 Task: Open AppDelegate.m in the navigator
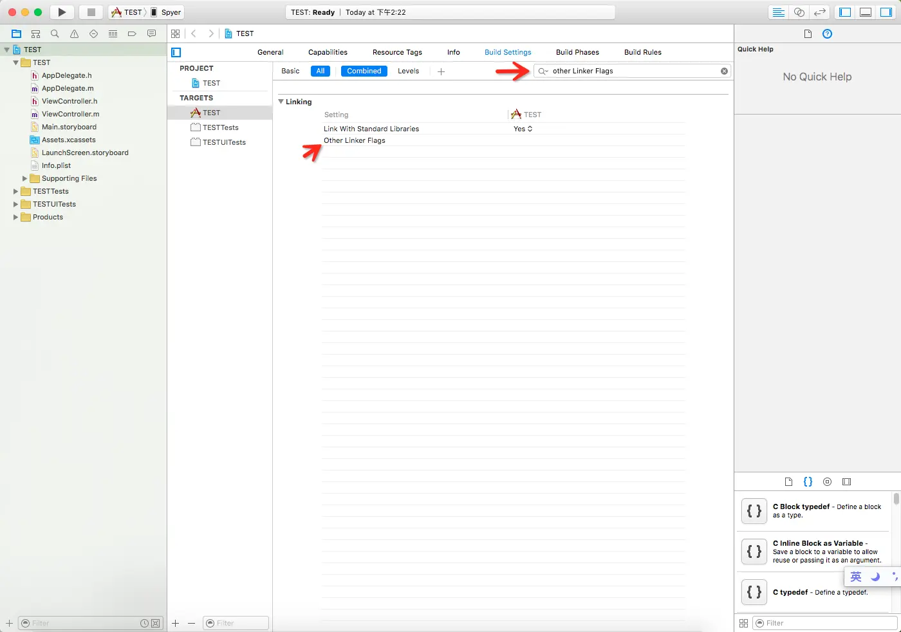pos(68,88)
